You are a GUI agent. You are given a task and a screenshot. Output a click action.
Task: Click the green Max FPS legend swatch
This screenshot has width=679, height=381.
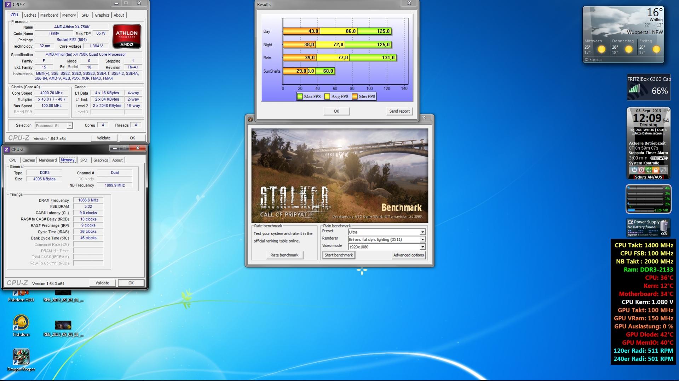300,96
